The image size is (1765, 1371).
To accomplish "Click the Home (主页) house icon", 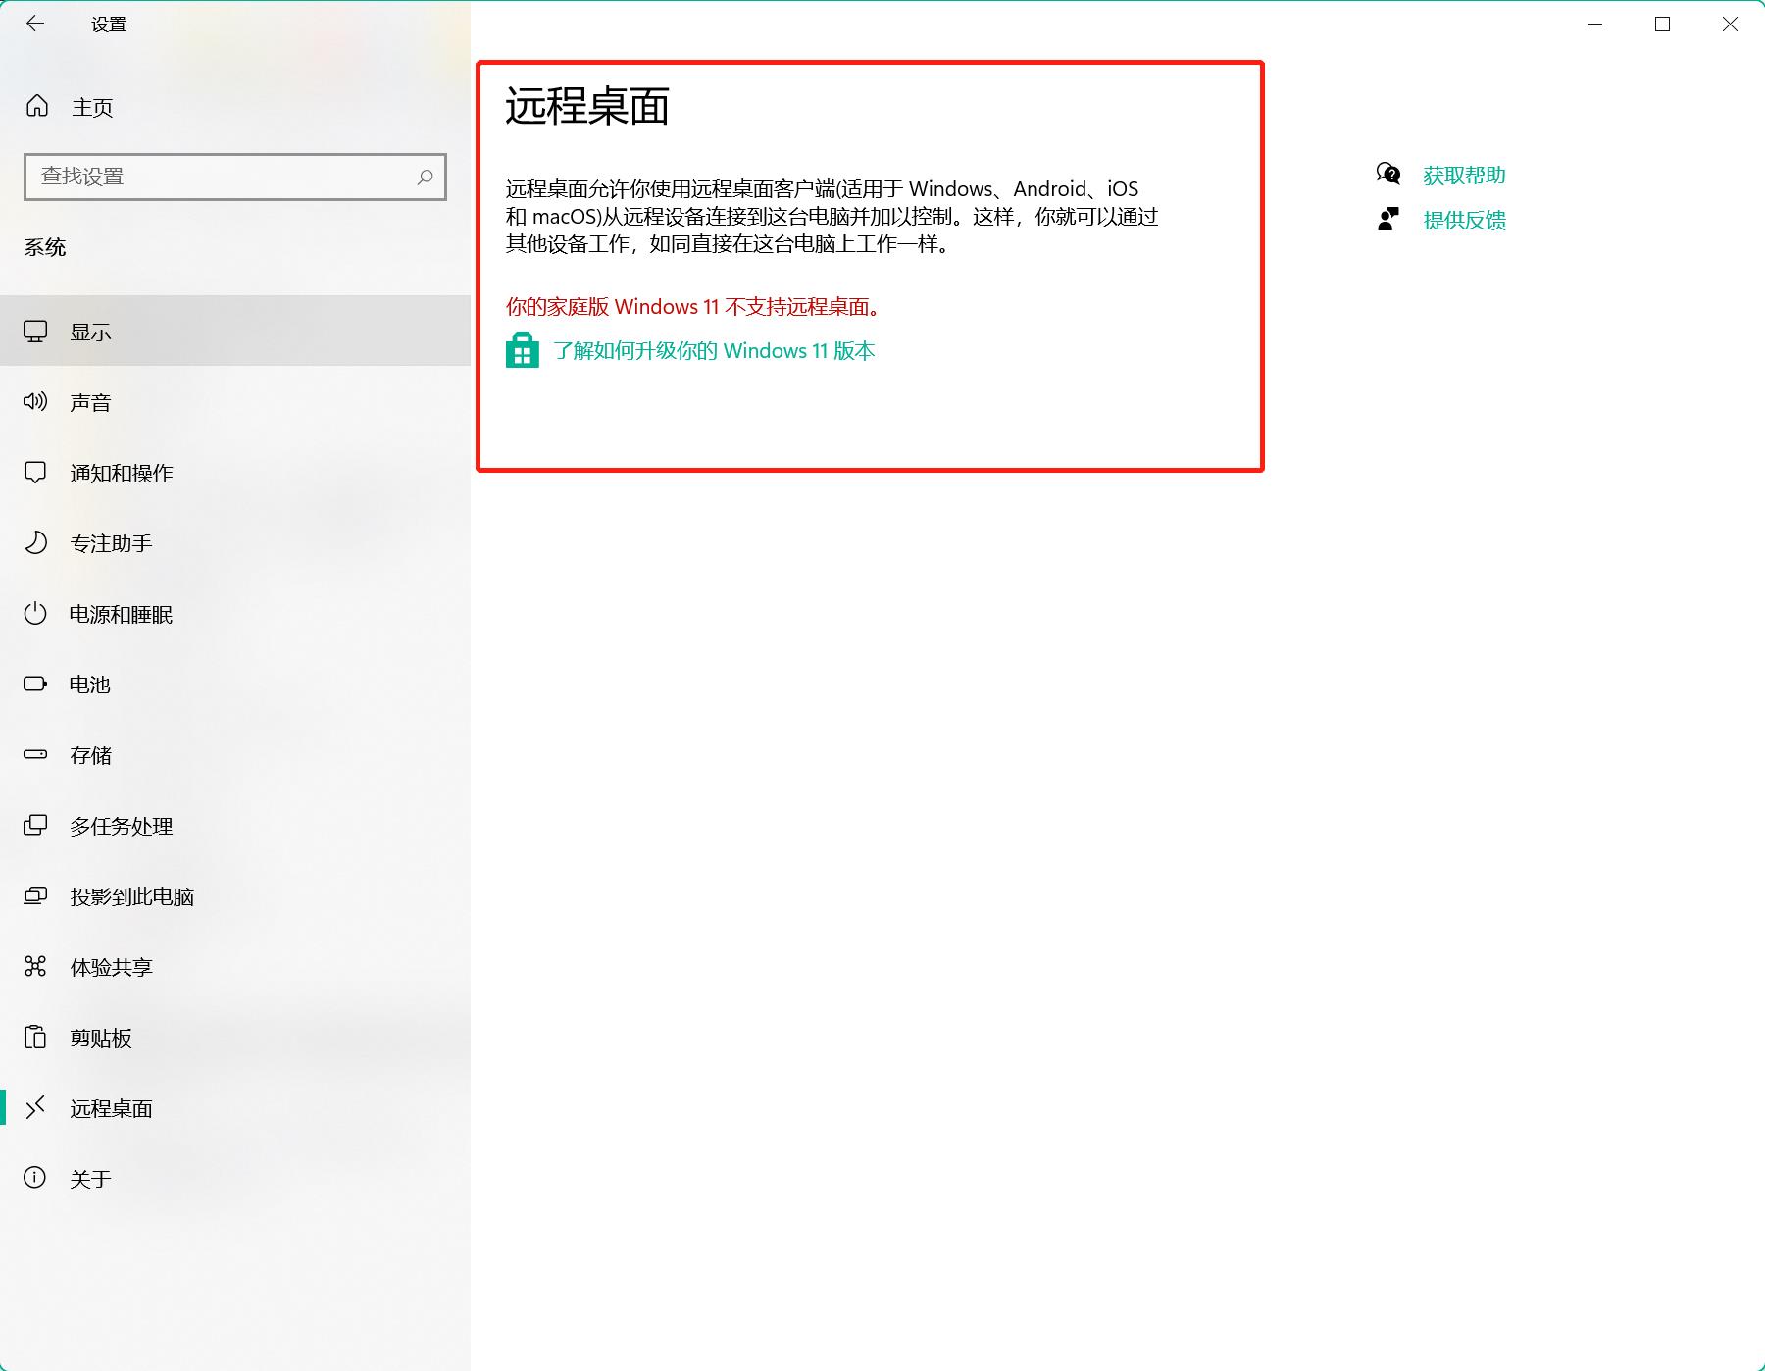I will pos(37,106).
